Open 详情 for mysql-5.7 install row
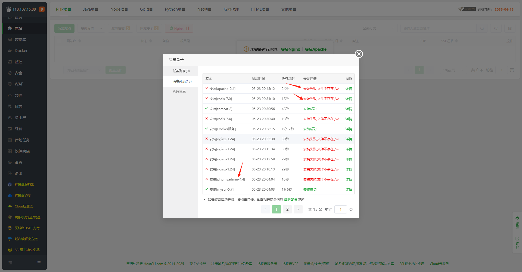Viewport: 522px width, 272px height. (349, 190)
